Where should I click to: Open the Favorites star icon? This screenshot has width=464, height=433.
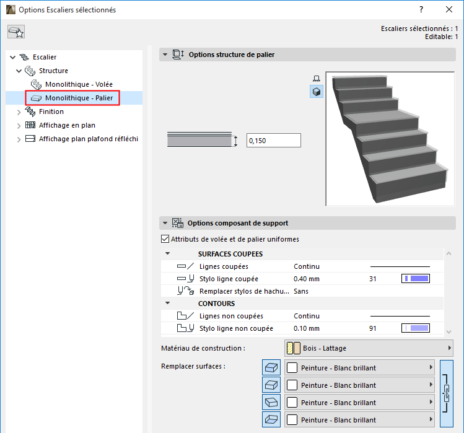16,32
